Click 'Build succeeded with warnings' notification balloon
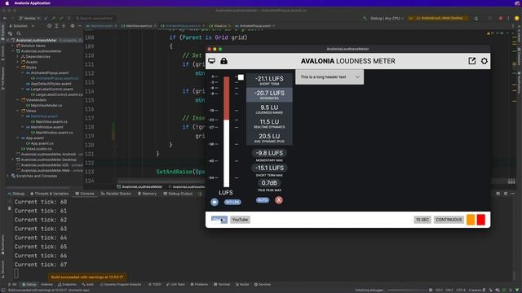 [87, 277]
